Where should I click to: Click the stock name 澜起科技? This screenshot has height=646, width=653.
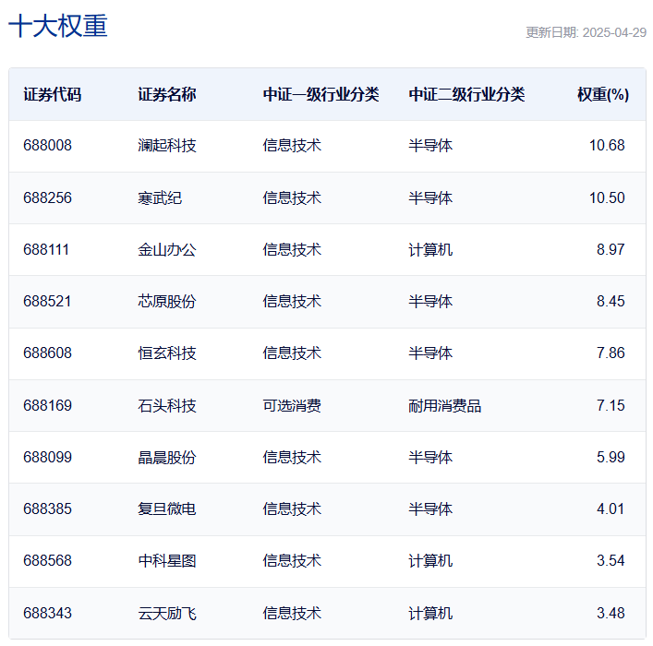tap(167, 146)
